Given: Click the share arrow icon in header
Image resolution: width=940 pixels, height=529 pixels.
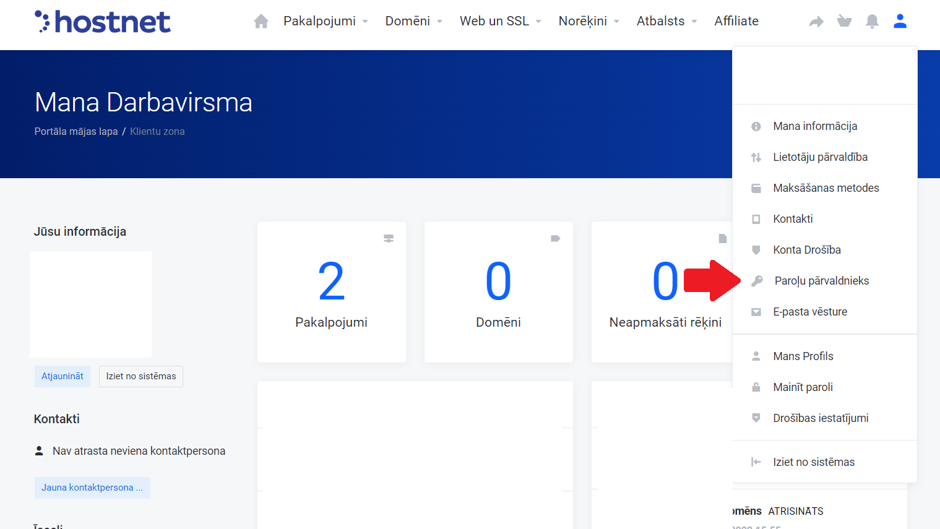Looking at the screenshot, I should (x=816, y=22).
